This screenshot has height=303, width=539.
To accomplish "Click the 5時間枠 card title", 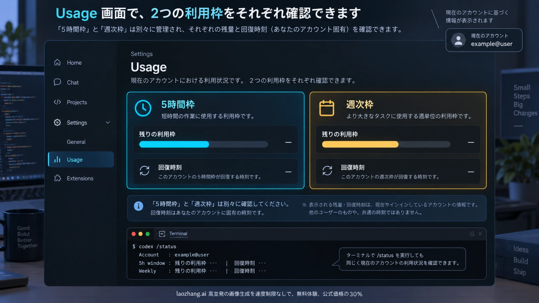I will coord(178,105).
